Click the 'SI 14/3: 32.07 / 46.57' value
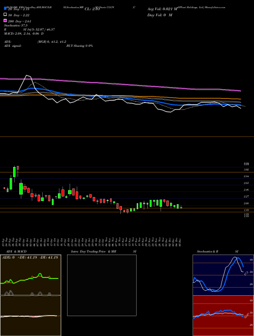 coord(39,30)
